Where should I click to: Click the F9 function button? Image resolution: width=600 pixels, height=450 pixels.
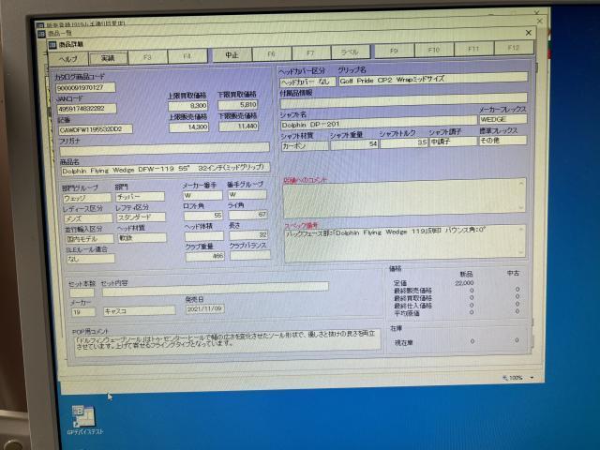(x=394, y=51)
